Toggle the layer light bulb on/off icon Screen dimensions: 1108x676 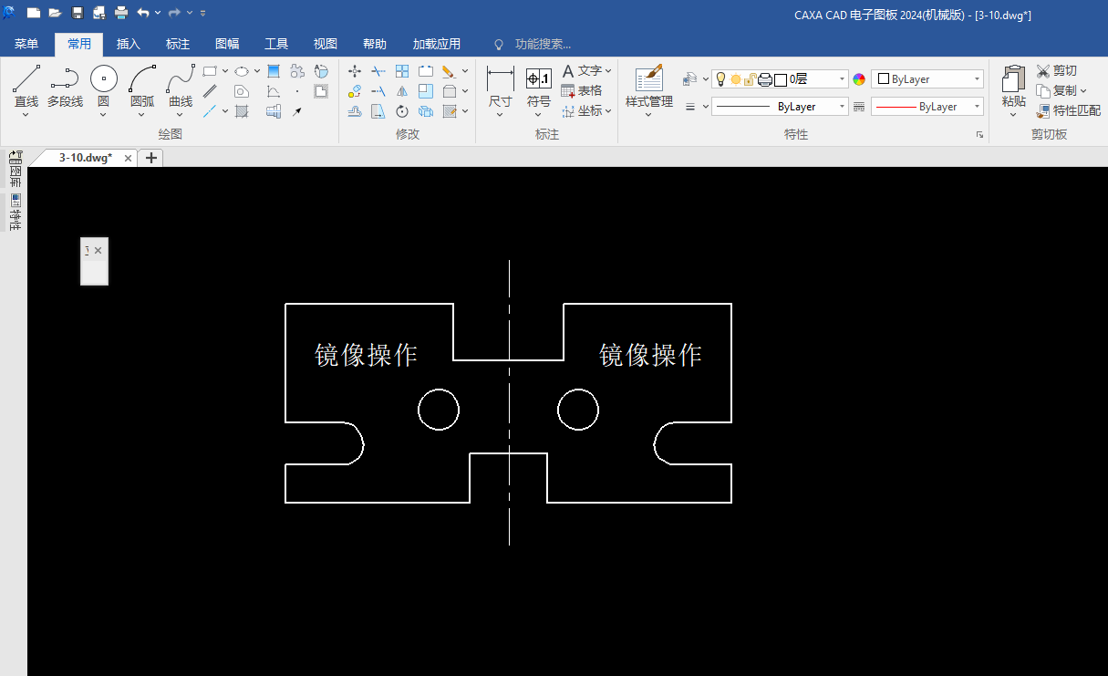click(720, 79)
